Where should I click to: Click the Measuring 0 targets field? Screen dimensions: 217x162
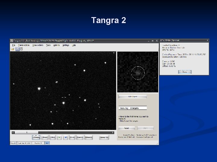[x=133, y=108]
